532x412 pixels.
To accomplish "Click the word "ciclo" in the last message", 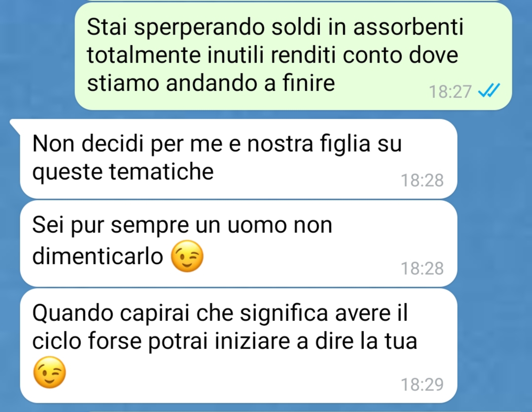I will coord(57,341).
